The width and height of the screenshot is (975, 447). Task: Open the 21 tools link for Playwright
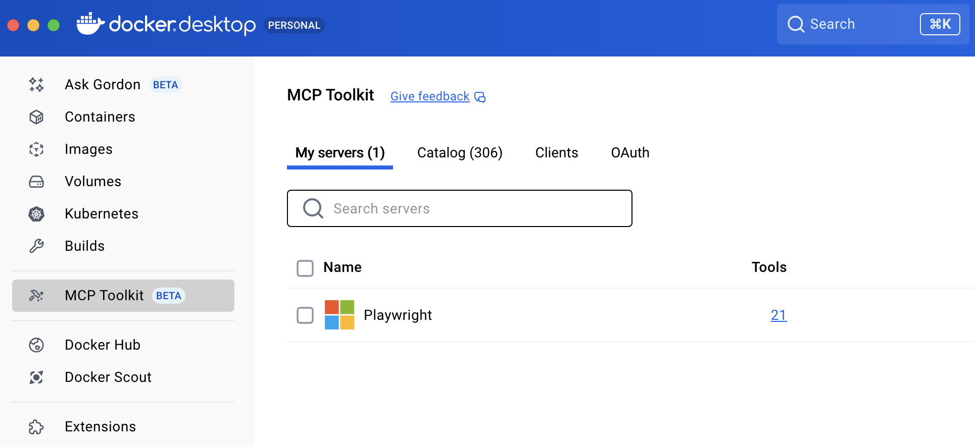778,315
